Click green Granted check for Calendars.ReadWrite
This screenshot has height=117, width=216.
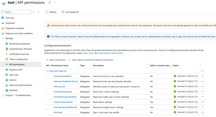[175, 76]
